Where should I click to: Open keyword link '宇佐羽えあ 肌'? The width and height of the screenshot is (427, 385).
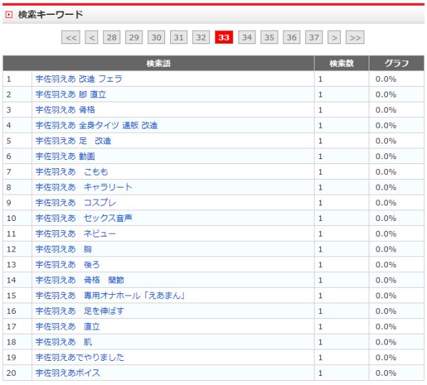tap(64, 342)
